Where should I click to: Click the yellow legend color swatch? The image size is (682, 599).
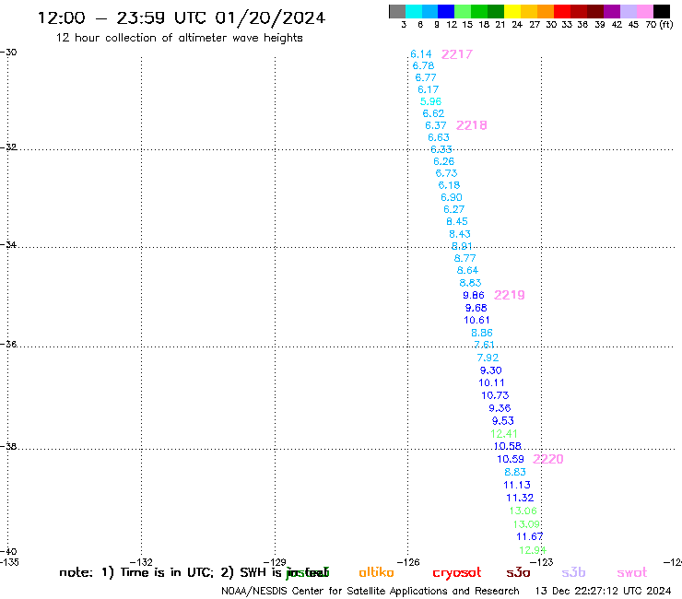pos(512,11)
